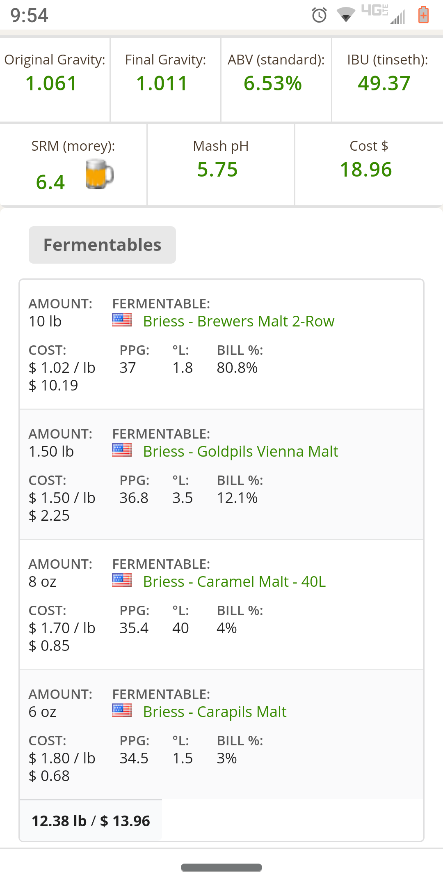
Task: Tap the Android navigation home pill
Action: click(221, 867)
